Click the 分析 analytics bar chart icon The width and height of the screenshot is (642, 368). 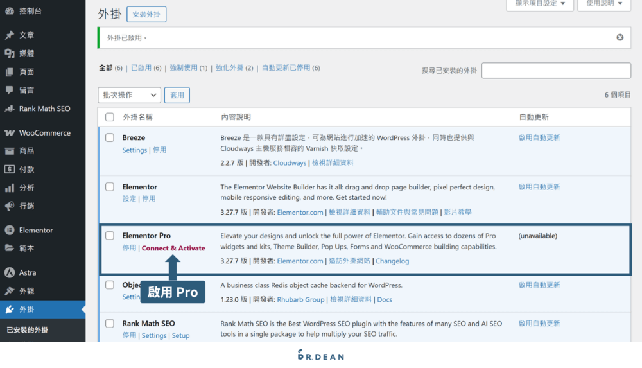click(10, 188)
